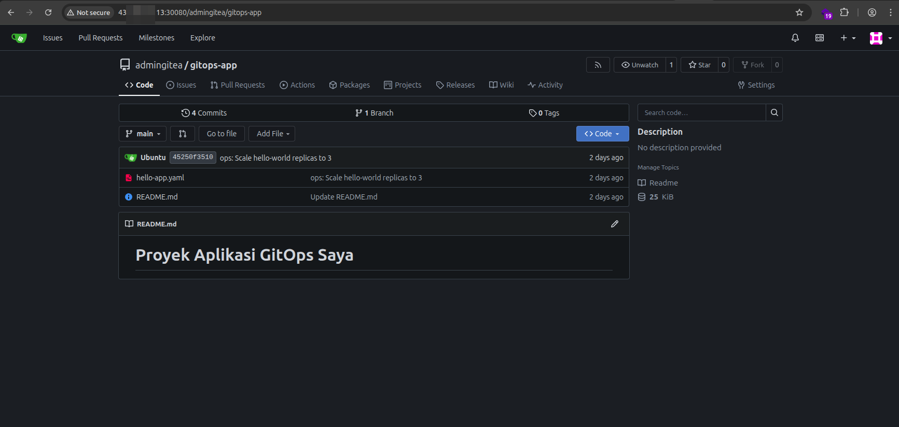Click the Search code input field
The height and width of the screenshot is (427, 899).
tap(701, 112)
